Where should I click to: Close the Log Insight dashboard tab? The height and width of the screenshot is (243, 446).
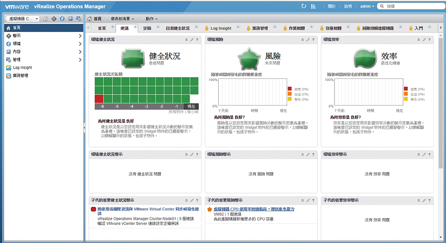(x=238, y=27)
